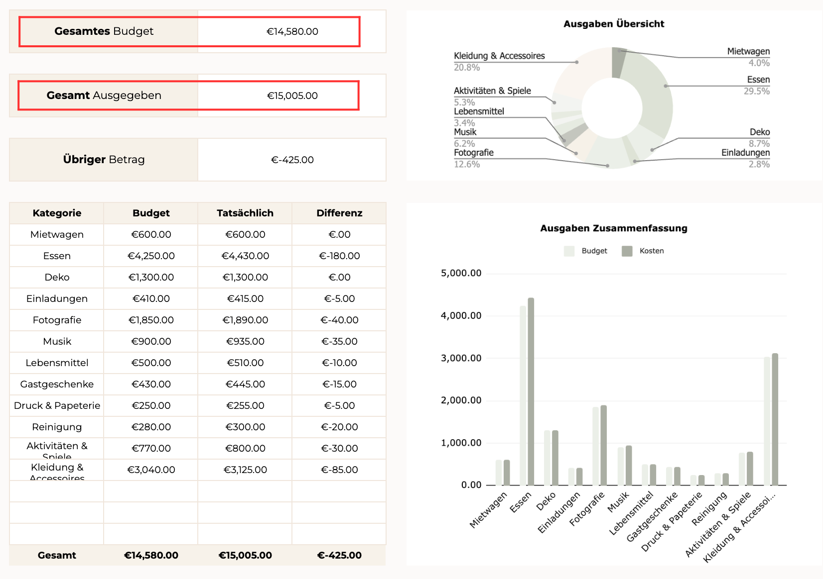Click the Kategorie column header
The width and height of the screenshot is (823, 579).
coord(57,213)
